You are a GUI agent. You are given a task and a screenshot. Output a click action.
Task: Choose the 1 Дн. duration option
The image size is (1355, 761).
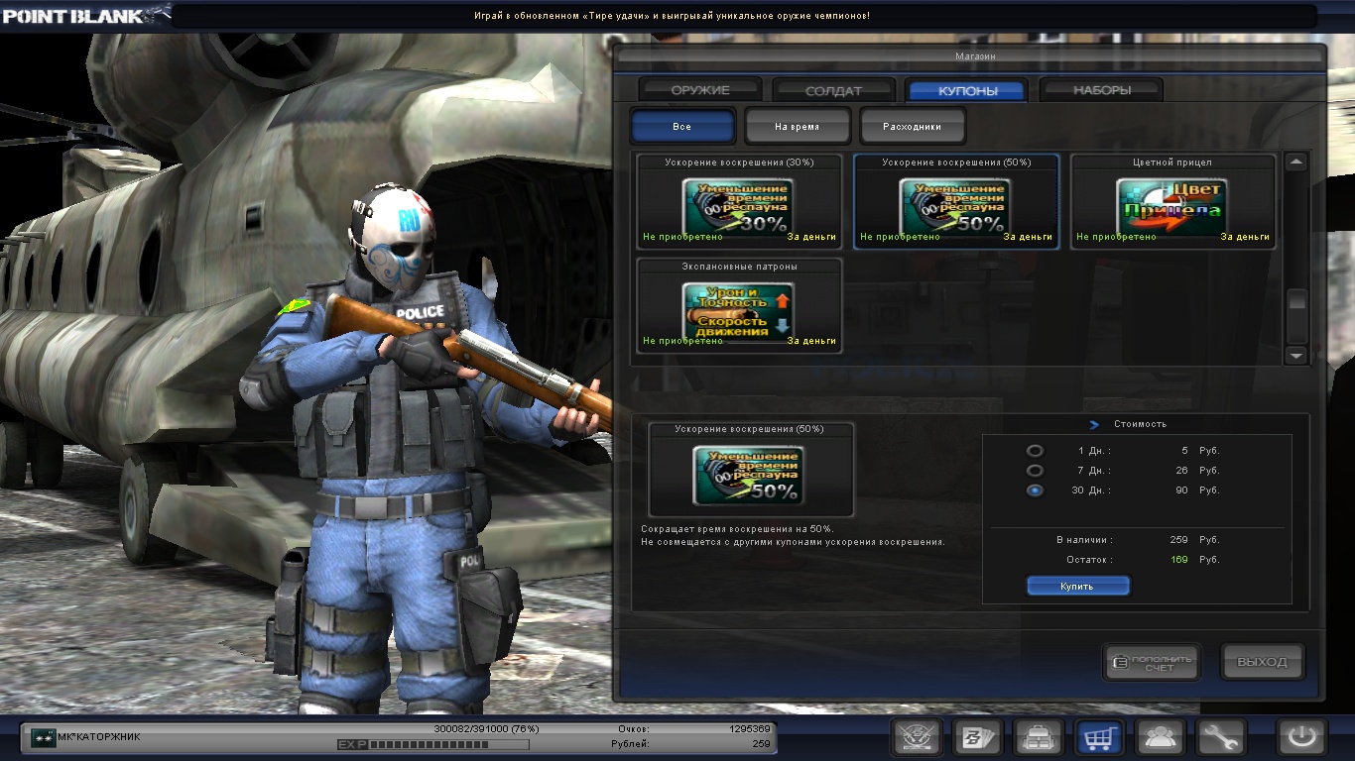click(1035, 451)
